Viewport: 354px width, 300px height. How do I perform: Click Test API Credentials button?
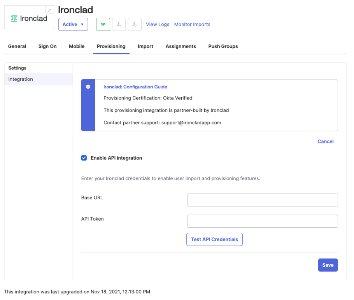(214, 239)
